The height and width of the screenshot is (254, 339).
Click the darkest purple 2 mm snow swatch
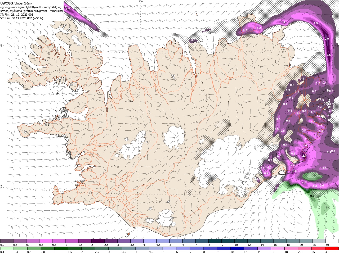click(98, 241)
